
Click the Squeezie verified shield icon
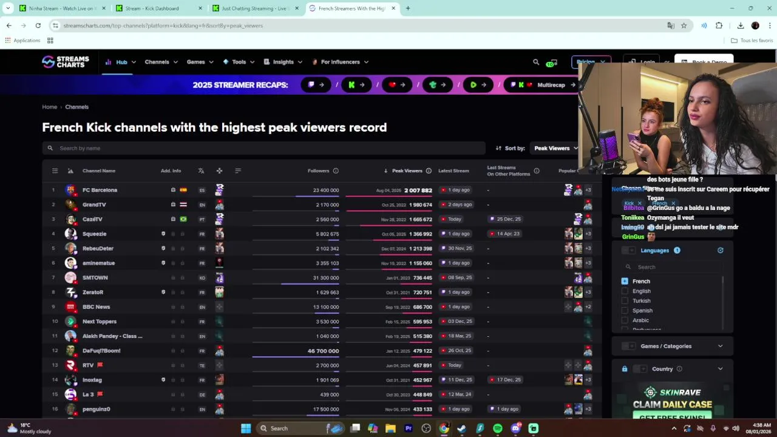(163, 234)
